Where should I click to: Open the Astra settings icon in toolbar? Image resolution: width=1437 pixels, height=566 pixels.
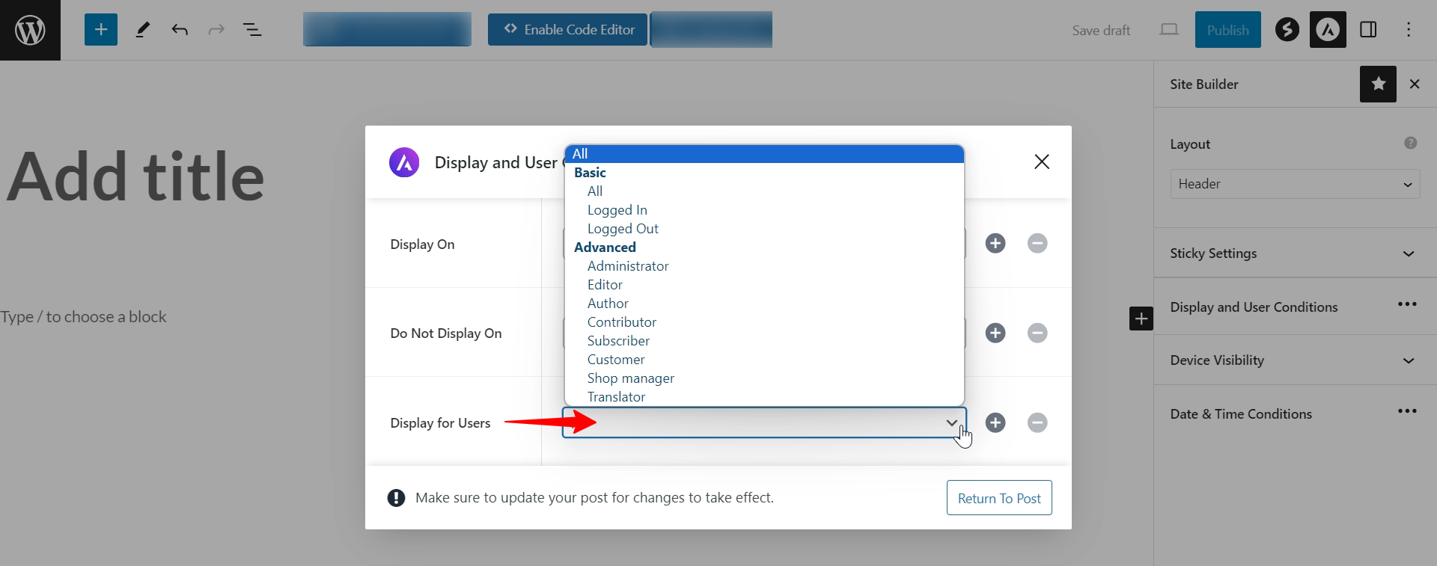coord(1327,30)
